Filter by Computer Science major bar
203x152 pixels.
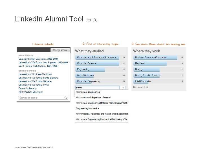[97, 64]
